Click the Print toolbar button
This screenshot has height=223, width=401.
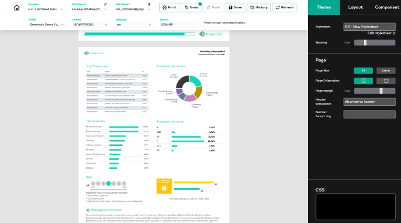[x=169, y=8]
